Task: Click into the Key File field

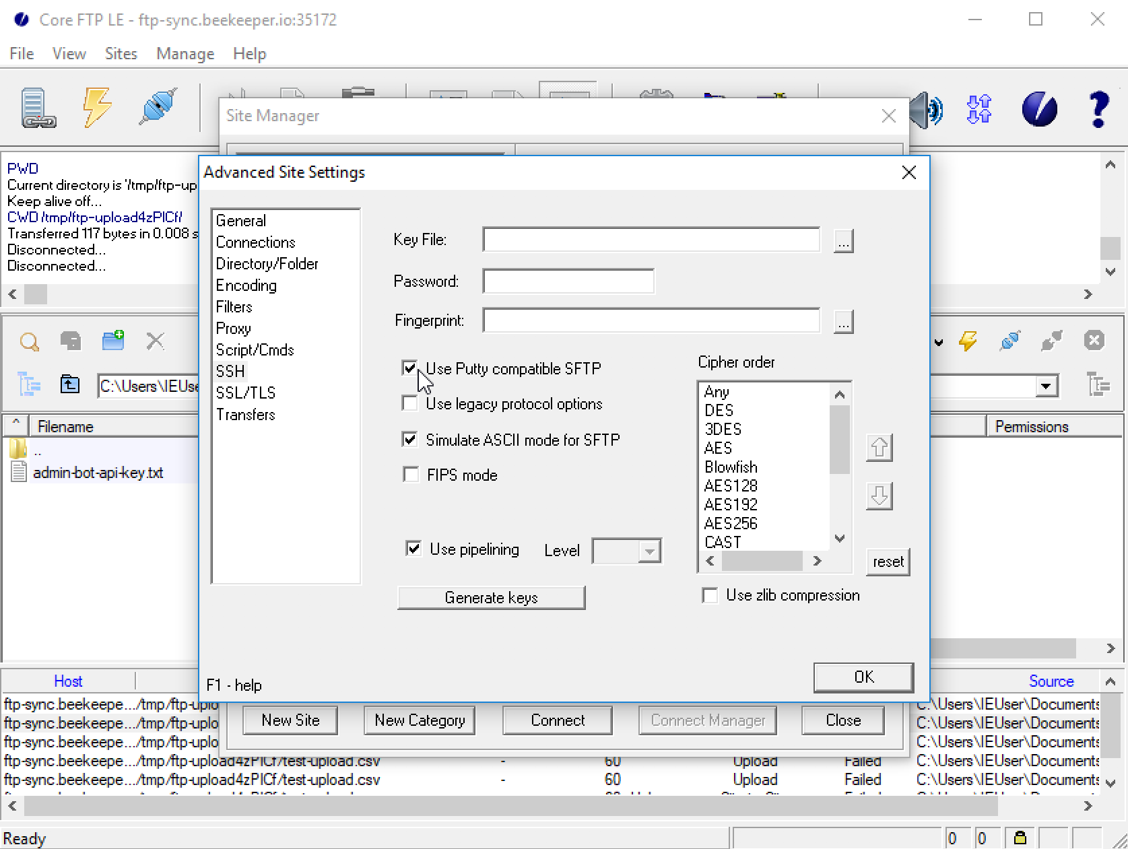Action: (x=651, y=240)
